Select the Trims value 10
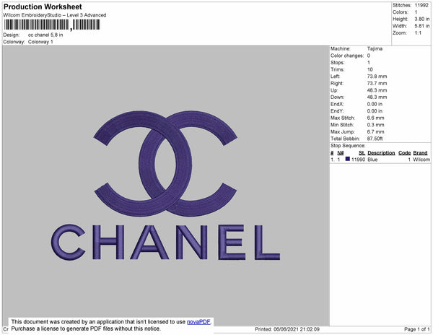433x335 pixels. 370,69
